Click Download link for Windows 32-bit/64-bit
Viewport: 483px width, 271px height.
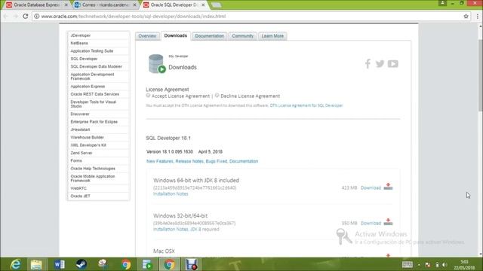(x=371, y=223)
